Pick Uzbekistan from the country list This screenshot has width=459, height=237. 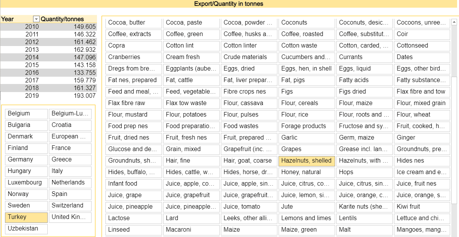(26, 229)
